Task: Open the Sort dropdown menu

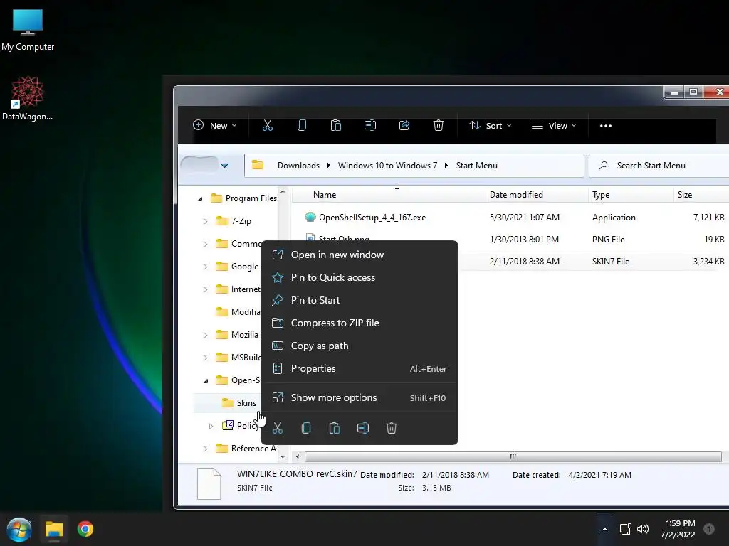Action: coord(490,125)
